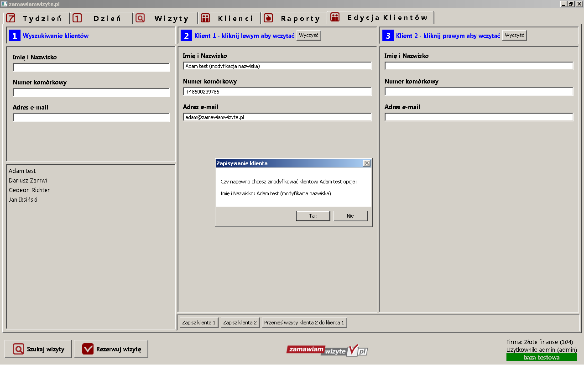
Task: Clear Klient 1 with Wyczyść
Action: coord(309,35)
